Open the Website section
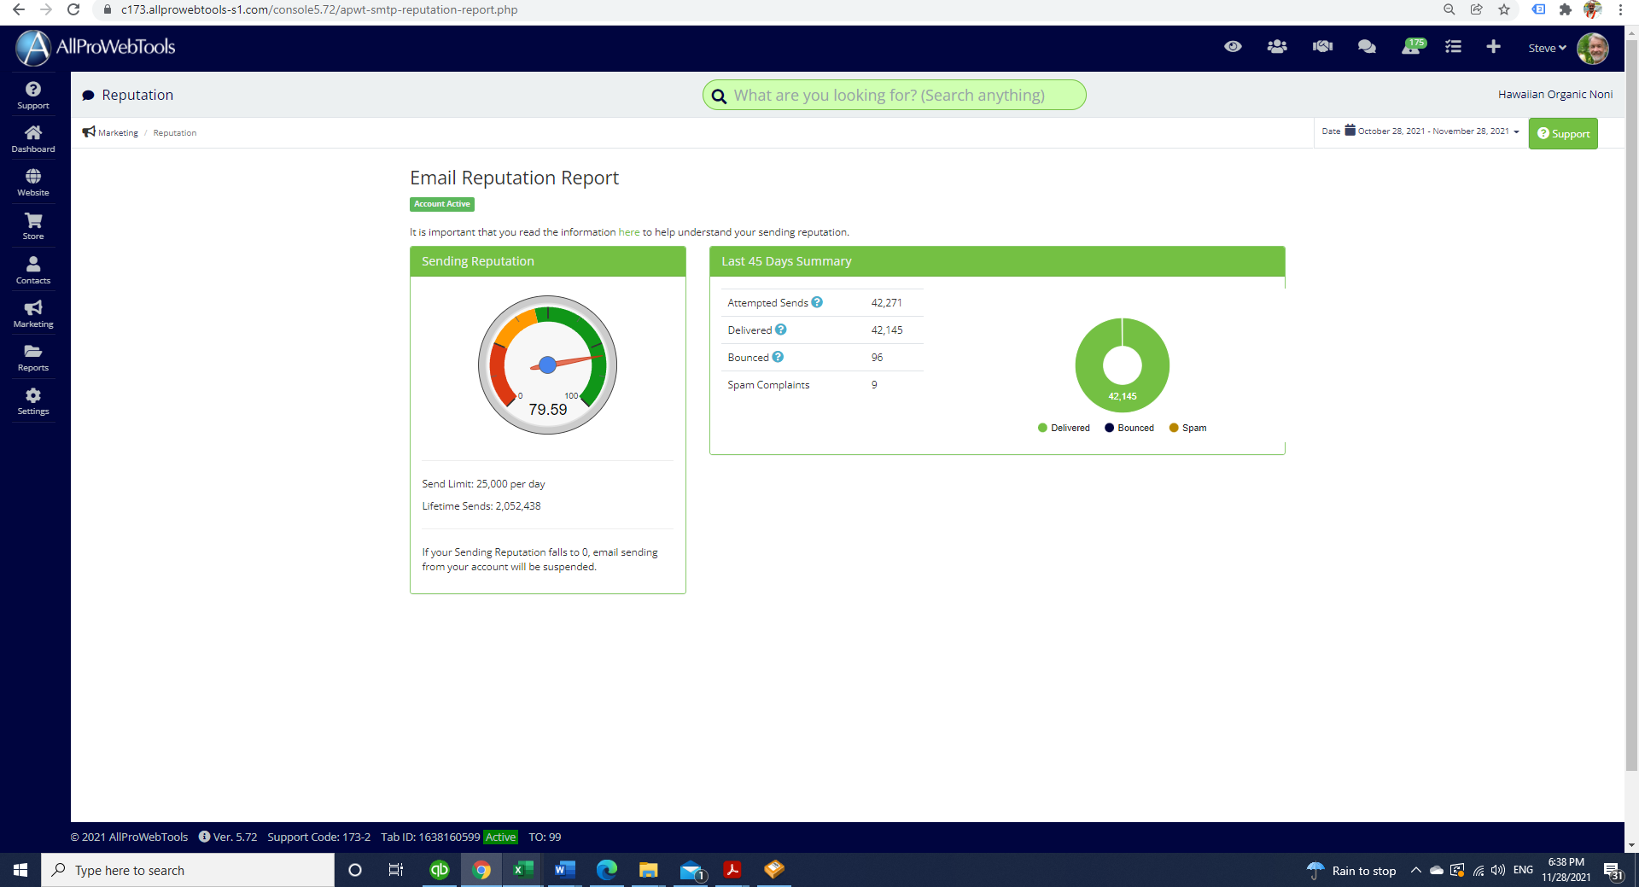This screenshot has height=887, width=1639. pyautogui.click(x=33, y=182)
